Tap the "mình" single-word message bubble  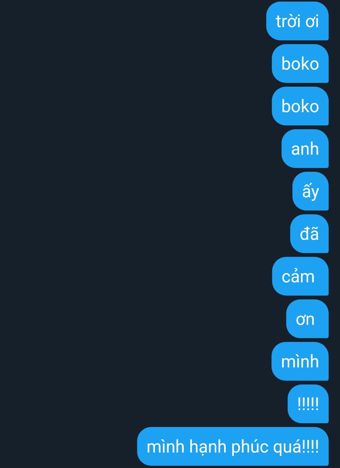click(x=300, y=361)
